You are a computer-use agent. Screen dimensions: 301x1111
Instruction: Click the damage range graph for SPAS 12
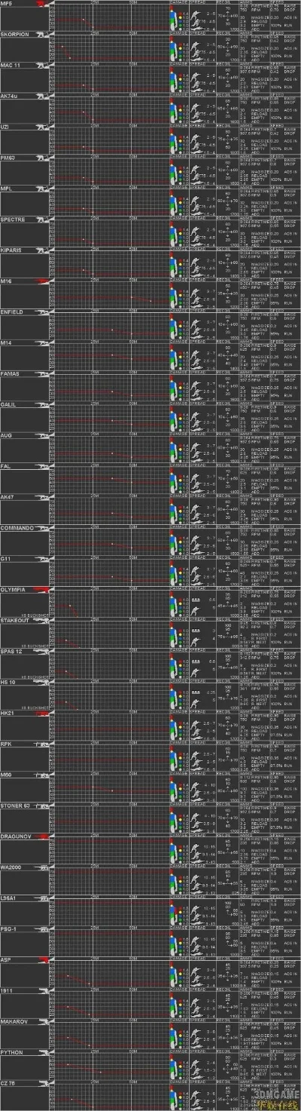[108, 668]
